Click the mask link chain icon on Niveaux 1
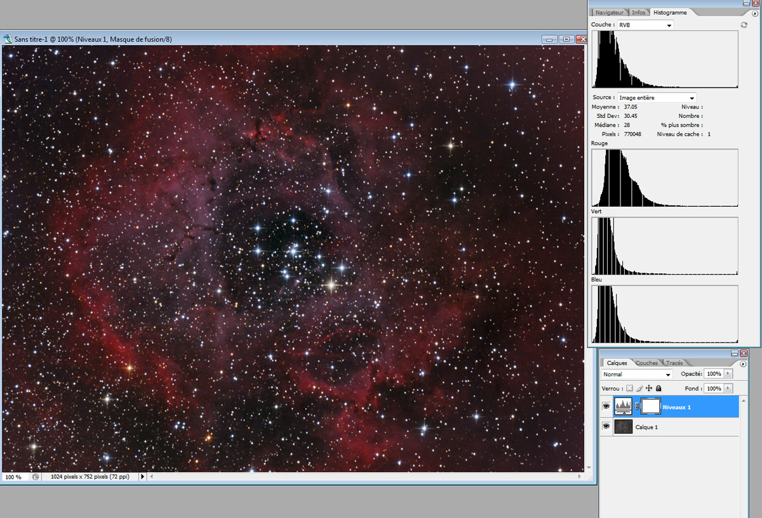Screen dimensions: 762x518 (x=637, y=406)
